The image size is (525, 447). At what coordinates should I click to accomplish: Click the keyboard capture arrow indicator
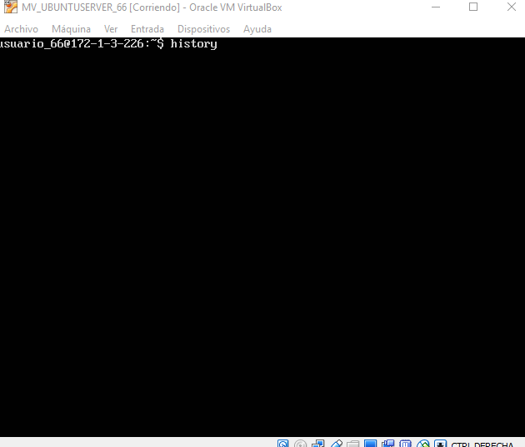440,444
